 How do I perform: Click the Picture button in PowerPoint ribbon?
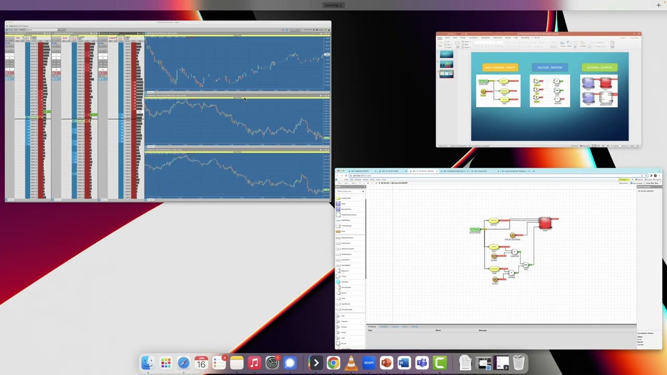coord(563,43)
